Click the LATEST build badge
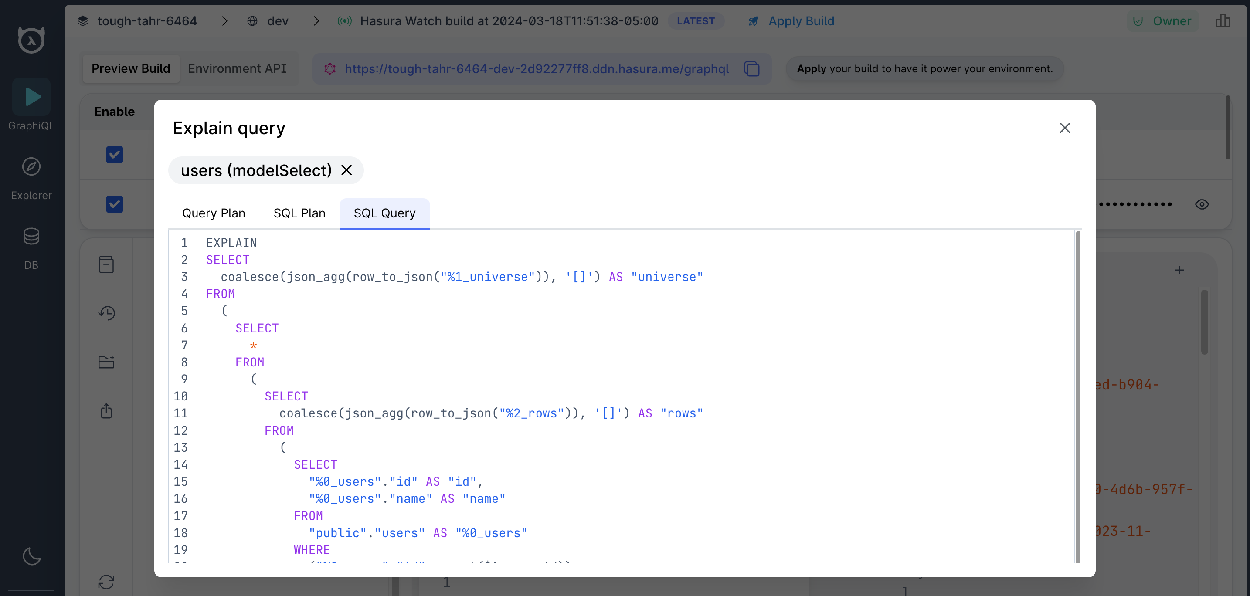This screenshot has width=1250, height=596. coord(696,21)
